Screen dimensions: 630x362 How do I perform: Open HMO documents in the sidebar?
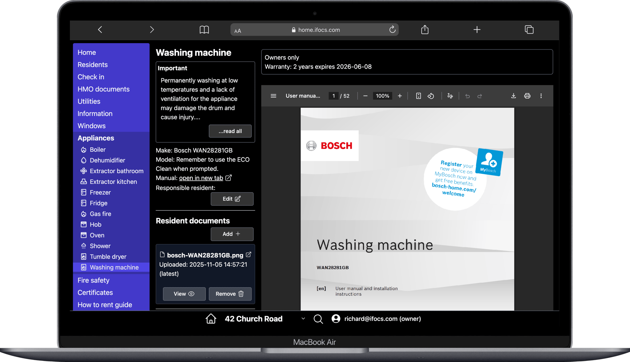click(x=103, y=89)
